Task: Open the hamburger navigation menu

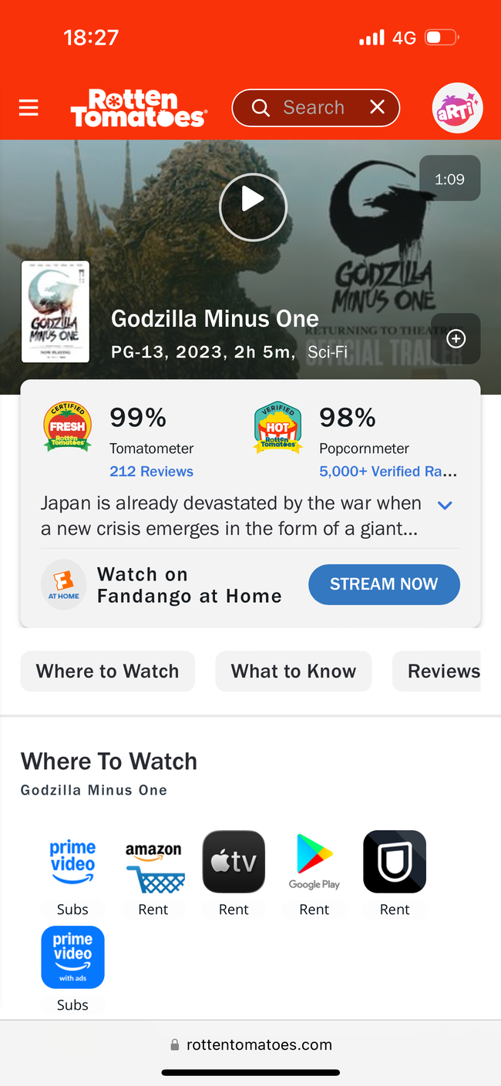Action: tap(29, 108)
